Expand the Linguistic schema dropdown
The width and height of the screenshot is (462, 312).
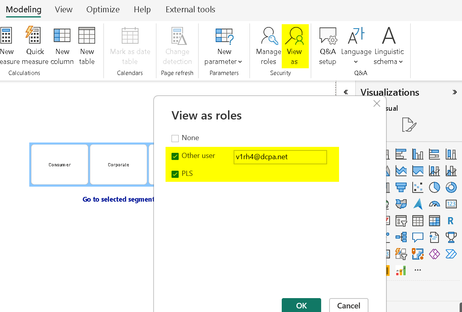[388, 62]
